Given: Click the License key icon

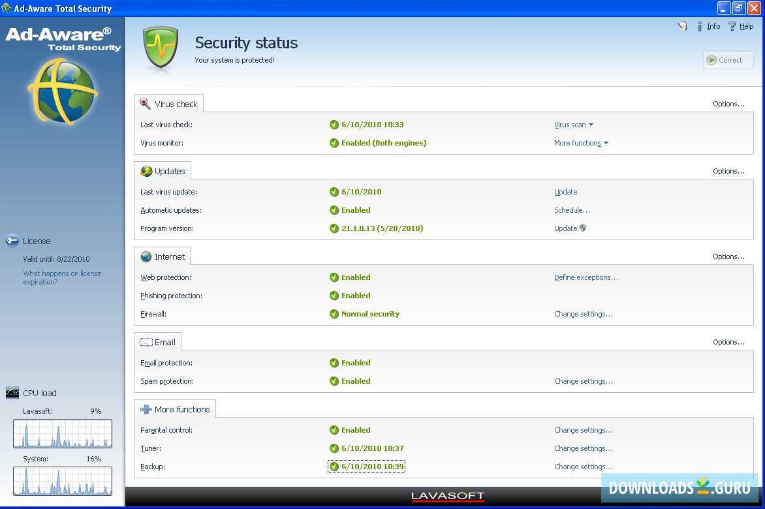Looking at the screenshot, I should click(x=12, y=241).
